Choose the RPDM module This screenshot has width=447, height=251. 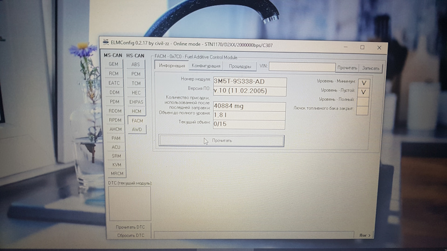click(115, 120)
